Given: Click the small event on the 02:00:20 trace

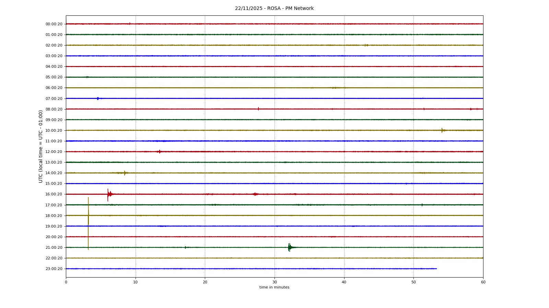Looking at the screenshot, I should tap(366, 45).
